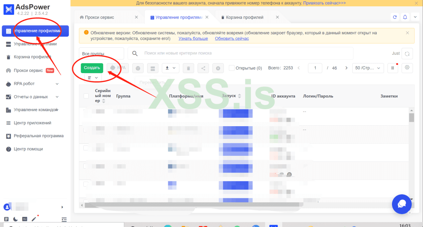Sort by Запуск column arrows
This screenshot has width=423, height=227.
239,96
